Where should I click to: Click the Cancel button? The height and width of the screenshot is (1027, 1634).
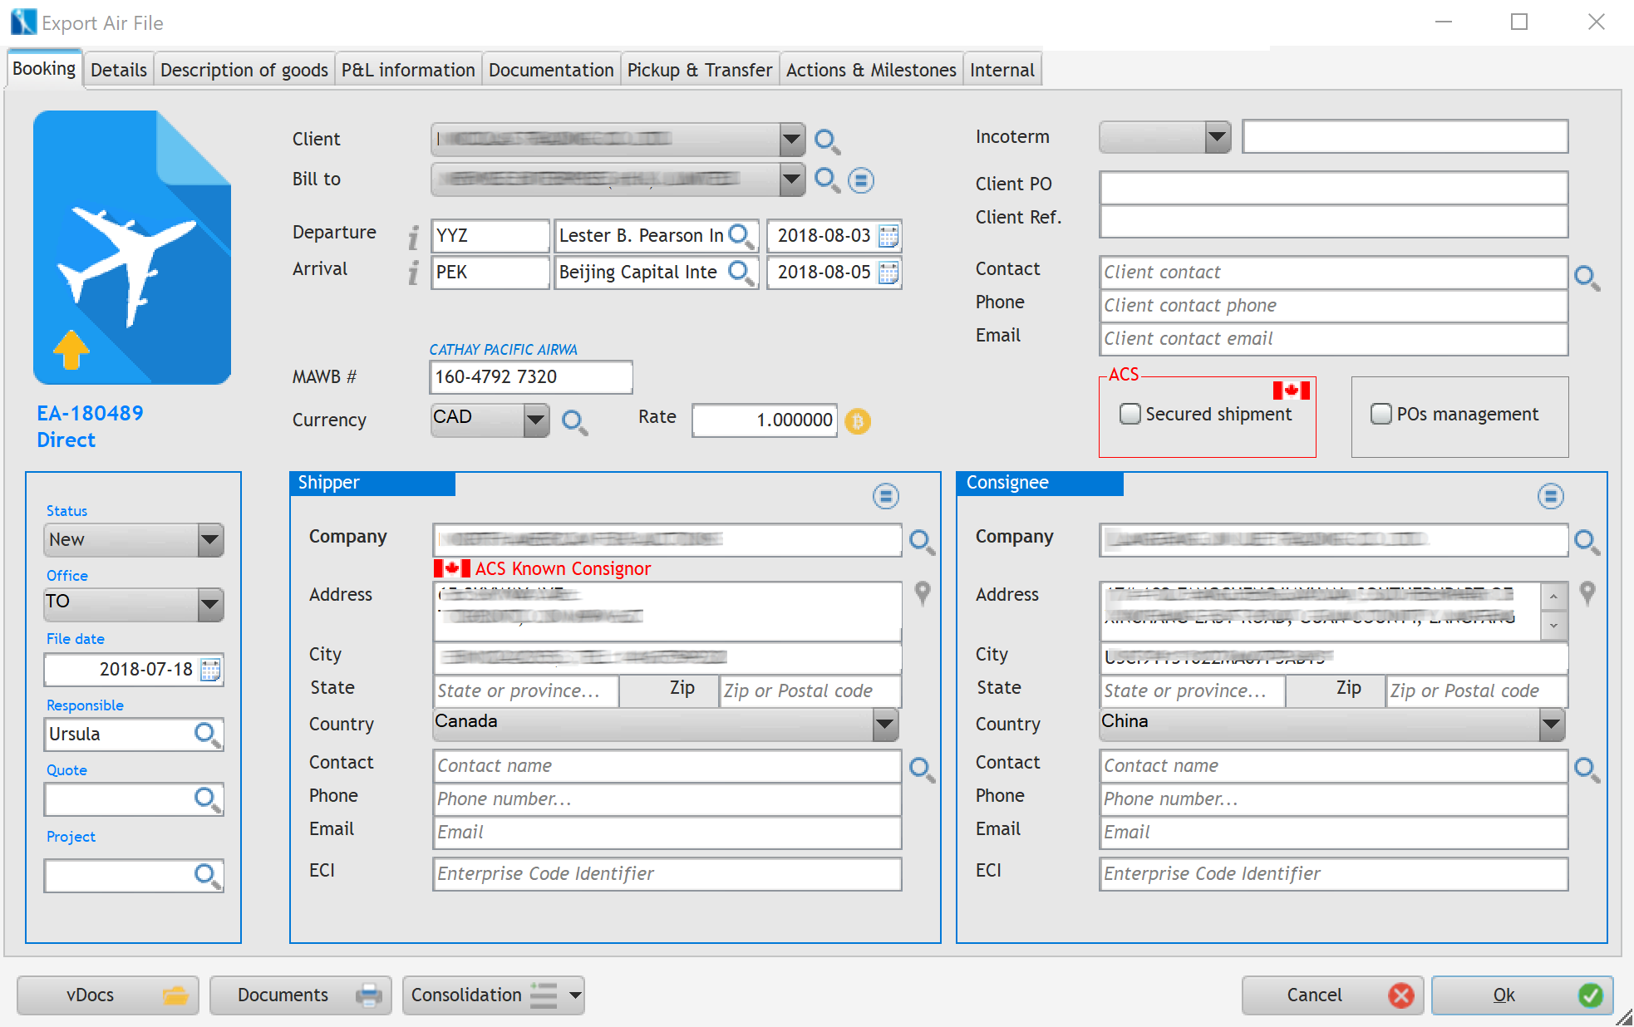1332,995
